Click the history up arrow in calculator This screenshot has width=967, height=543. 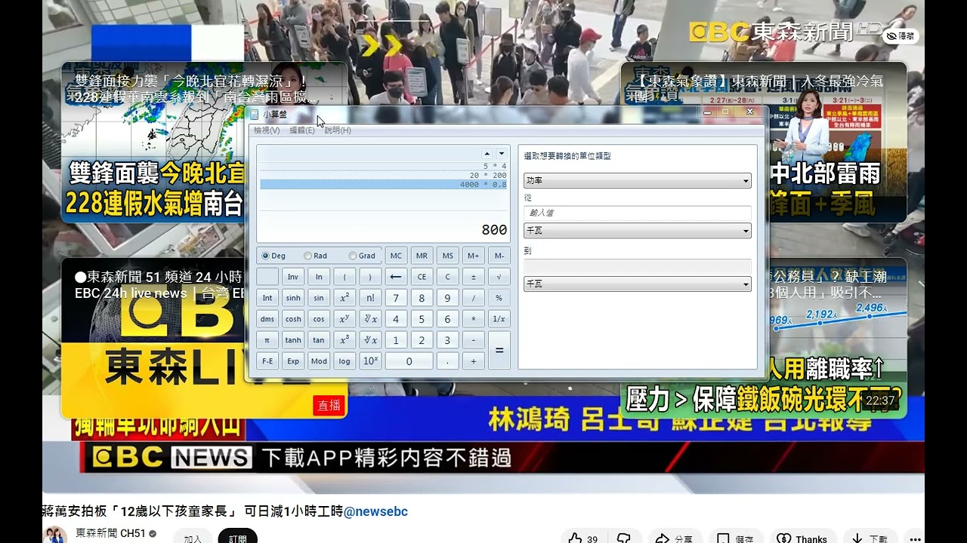tap(487, 154)
